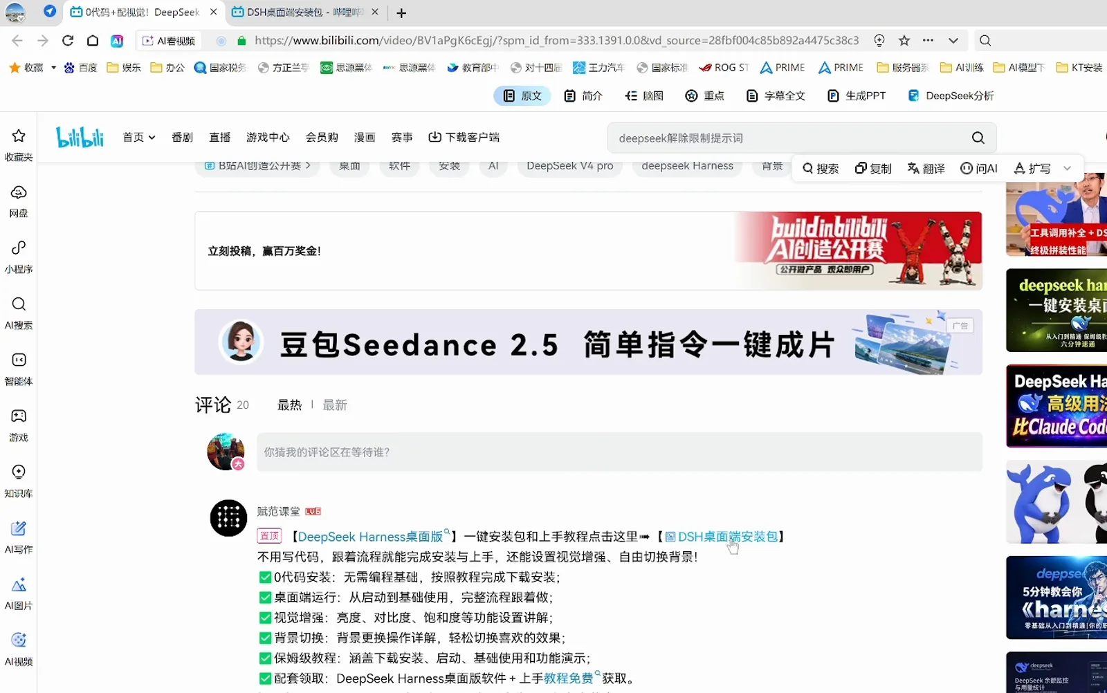The height and width of the screenshot is (693, 1107).
Task: Open the 小程序 sidebar icon
Action: tap(19, 257)
